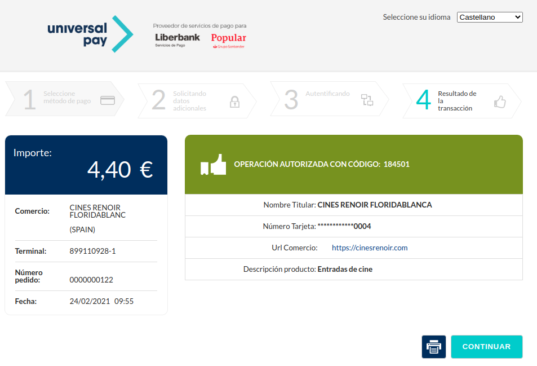The image size is (537, 366).
Task: Select step 4 Resultado de la transacción
Action: [x=457, y=101]
